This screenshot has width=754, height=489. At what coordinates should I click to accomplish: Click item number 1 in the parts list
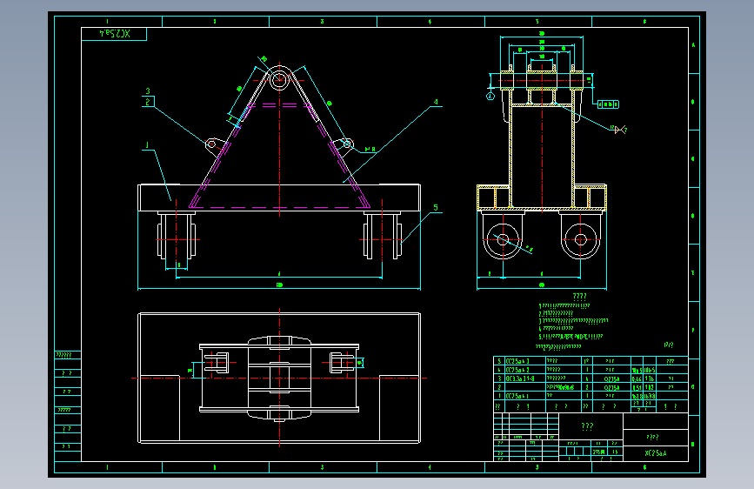(499, 396)
